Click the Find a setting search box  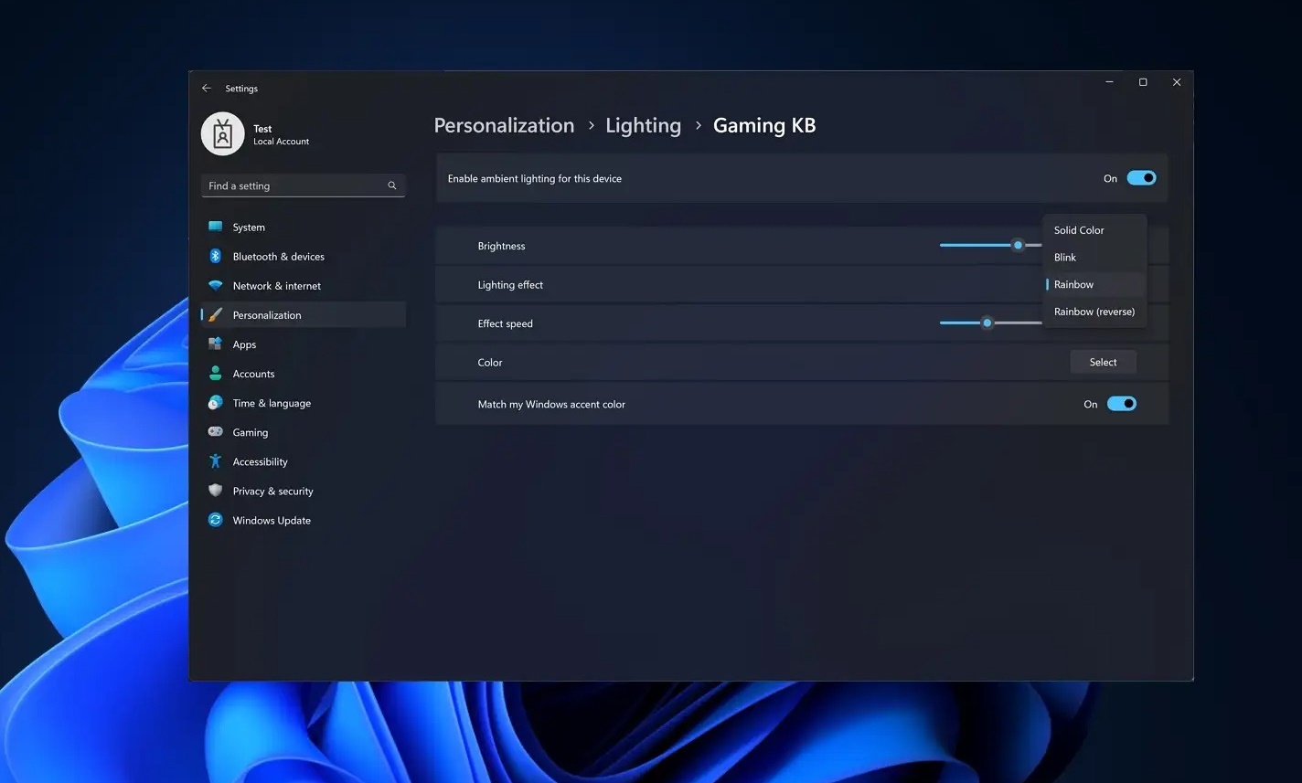(303, 185)
